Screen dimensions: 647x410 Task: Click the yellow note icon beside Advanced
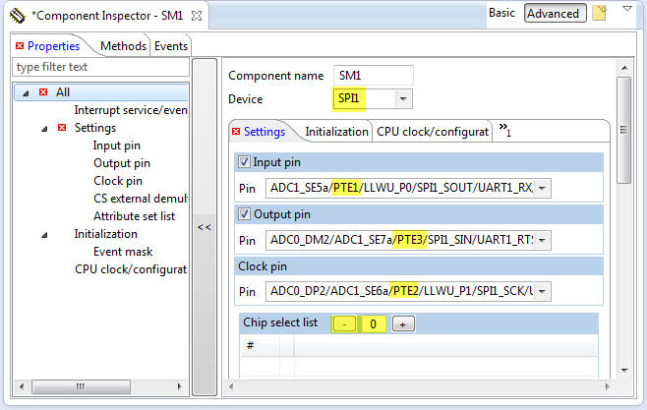click(599, 14)
